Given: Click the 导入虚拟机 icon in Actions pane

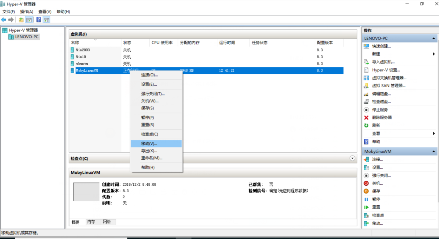Looking at the screenshot, I should [x=366, y=62].
